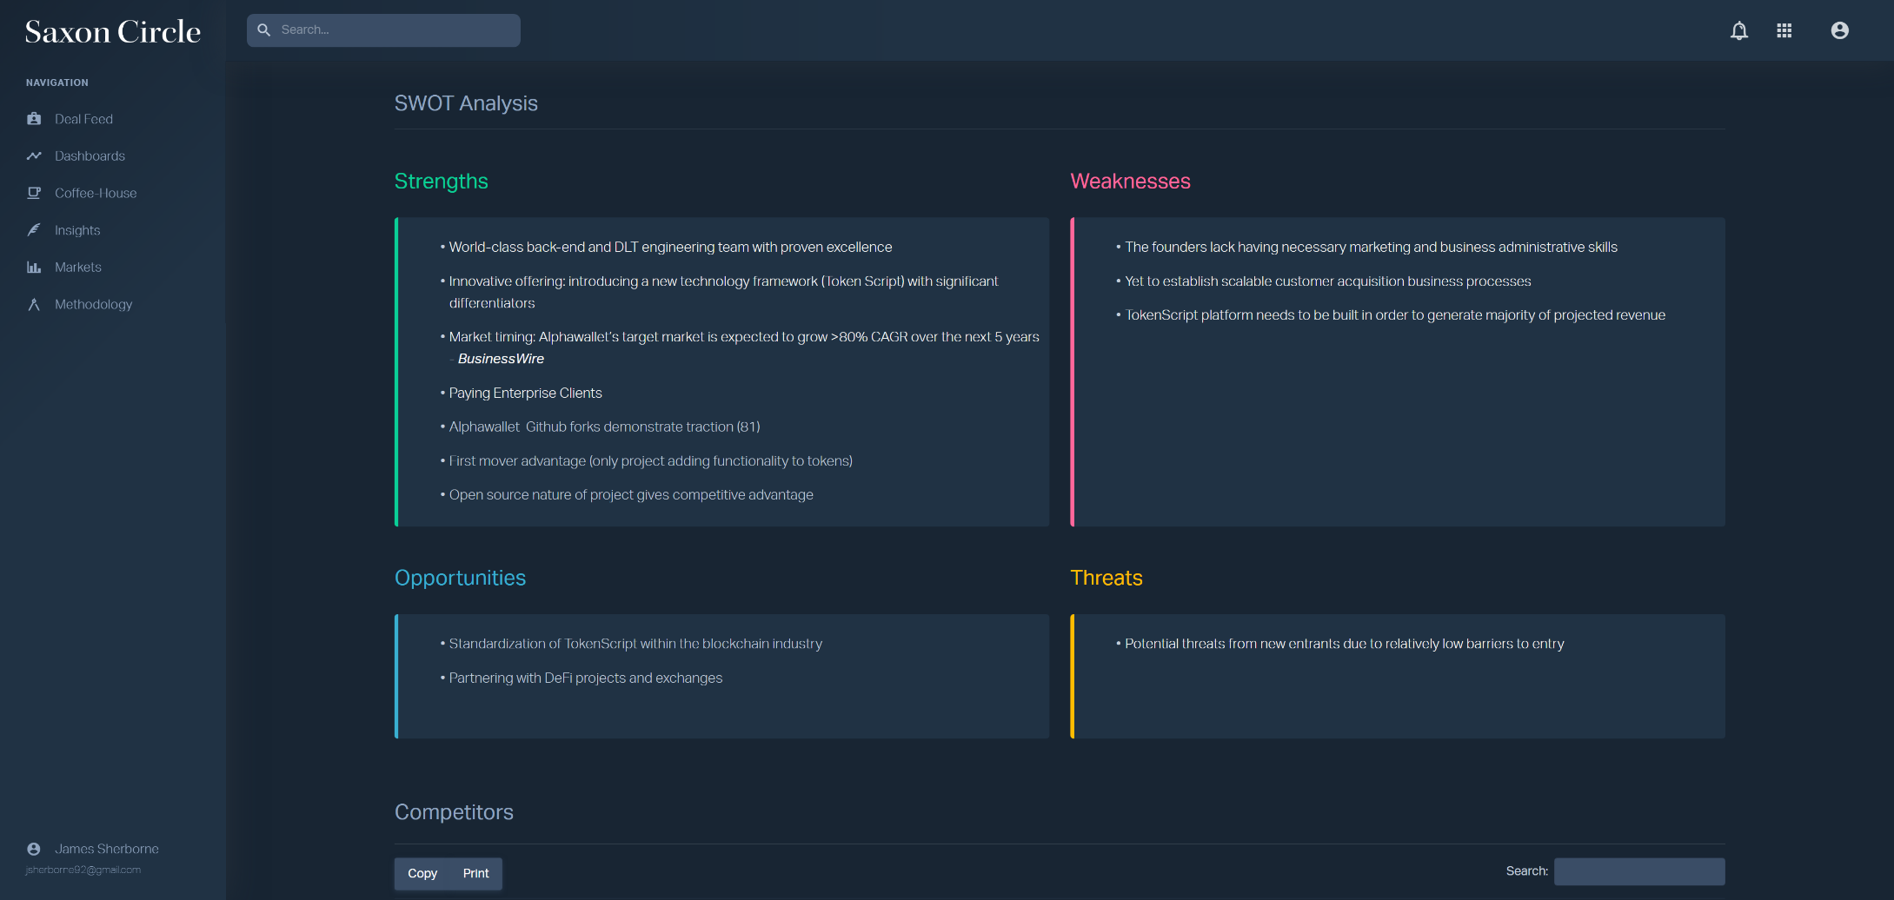Go to the Dashboards page
Screen dimensions: 1894x900
click(90, 156)
